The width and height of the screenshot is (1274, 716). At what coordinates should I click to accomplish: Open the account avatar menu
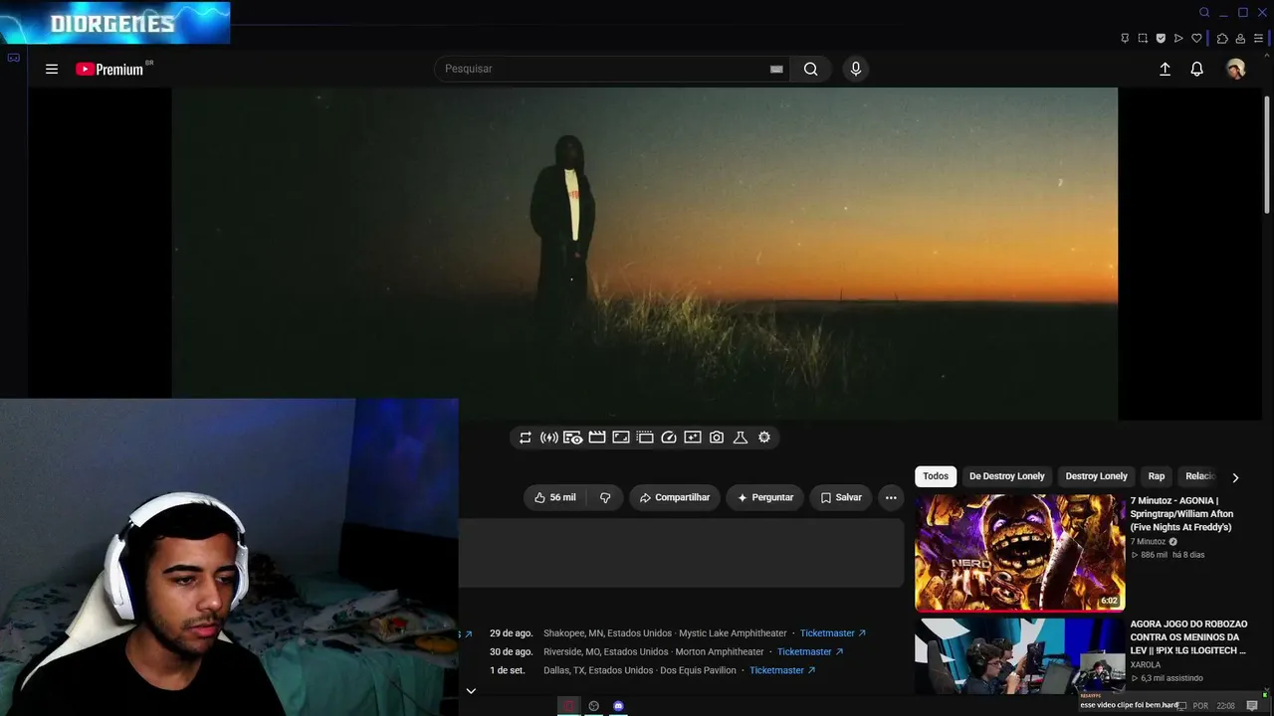point(1235,69)
